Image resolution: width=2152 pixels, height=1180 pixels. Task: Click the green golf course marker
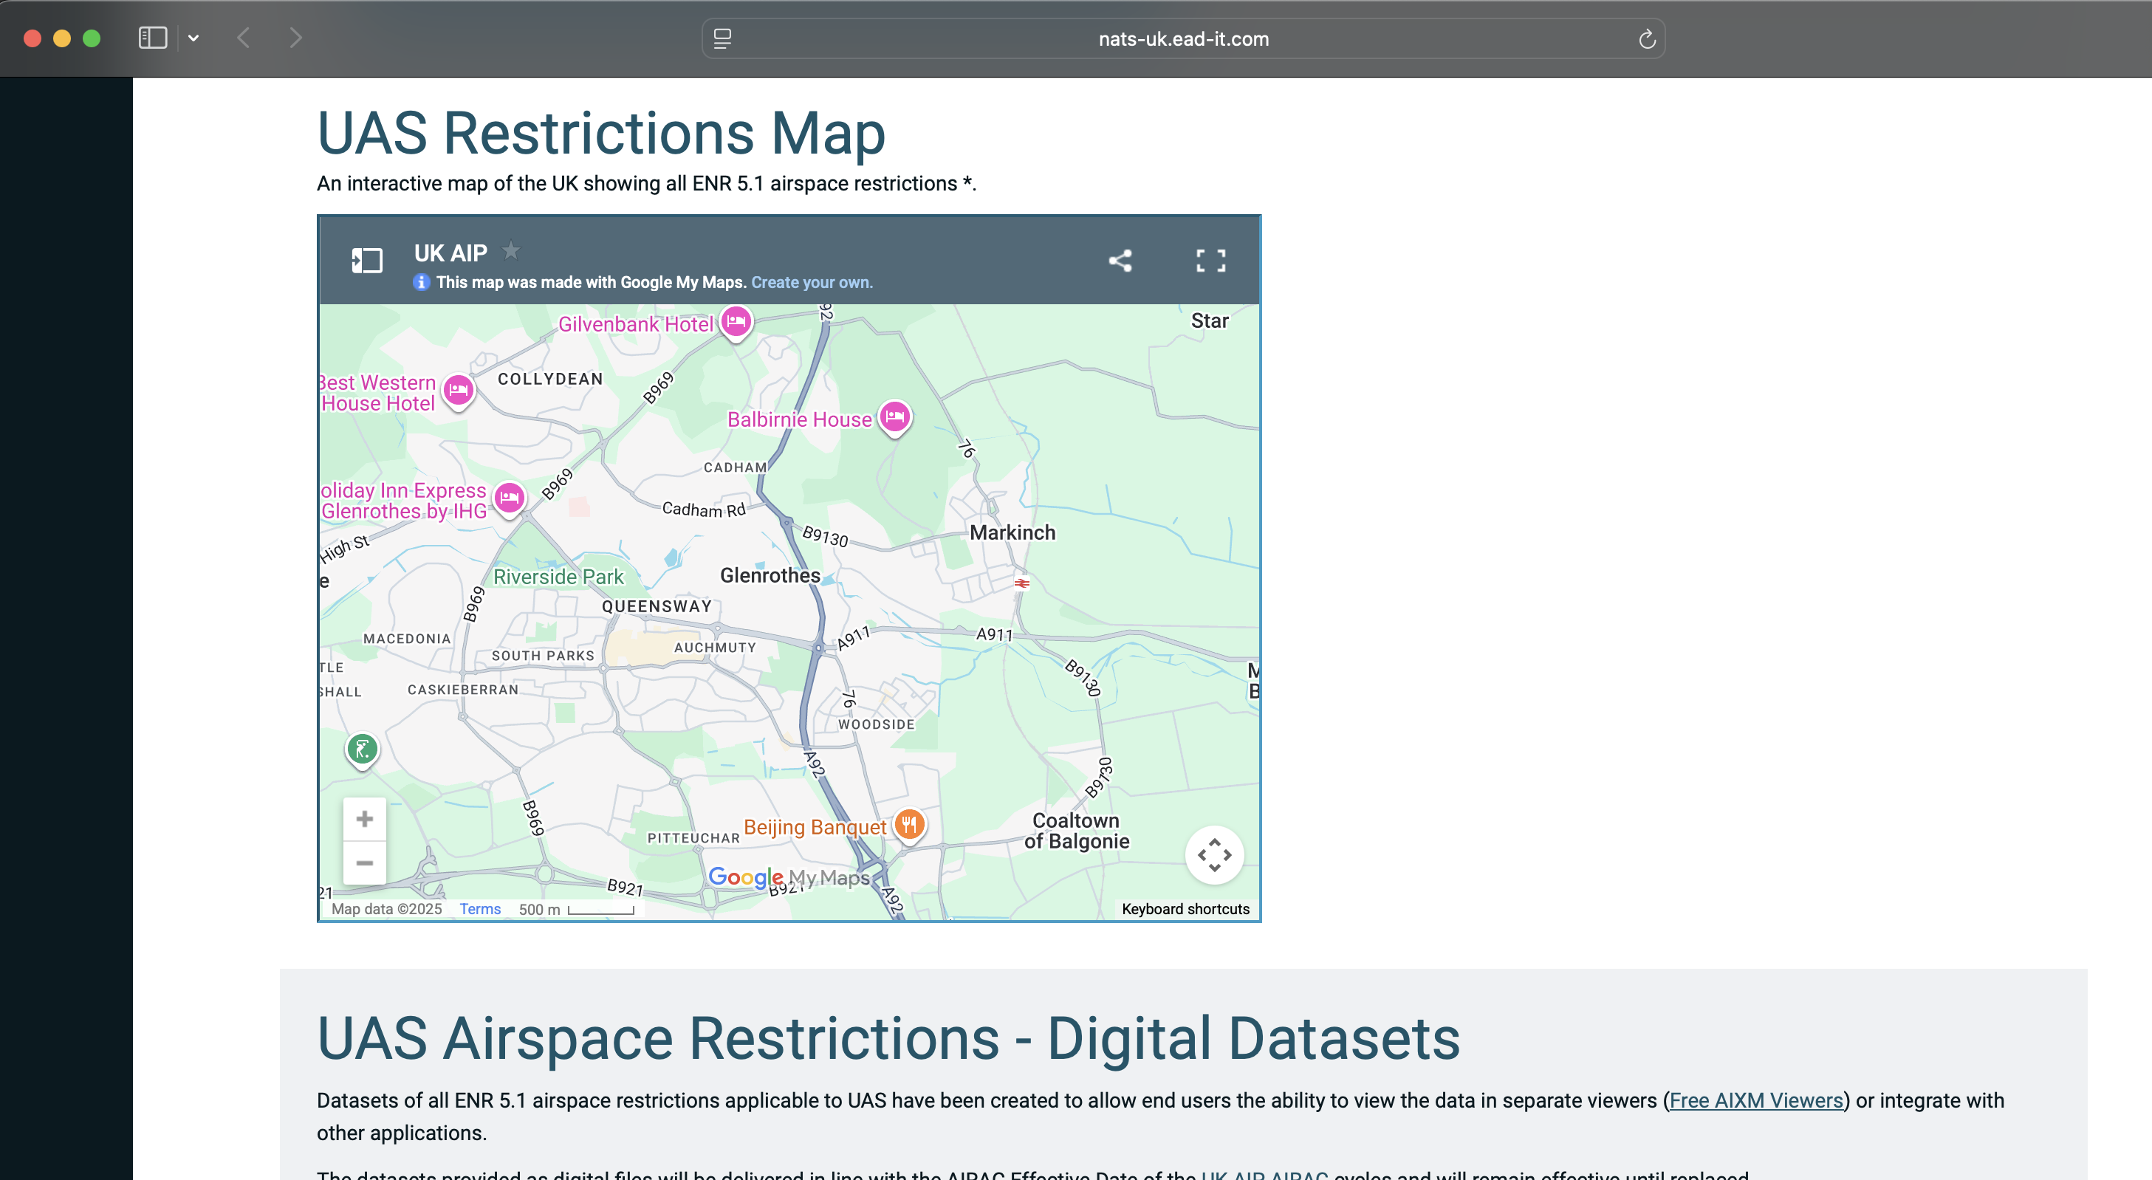(x=363, y=749)
